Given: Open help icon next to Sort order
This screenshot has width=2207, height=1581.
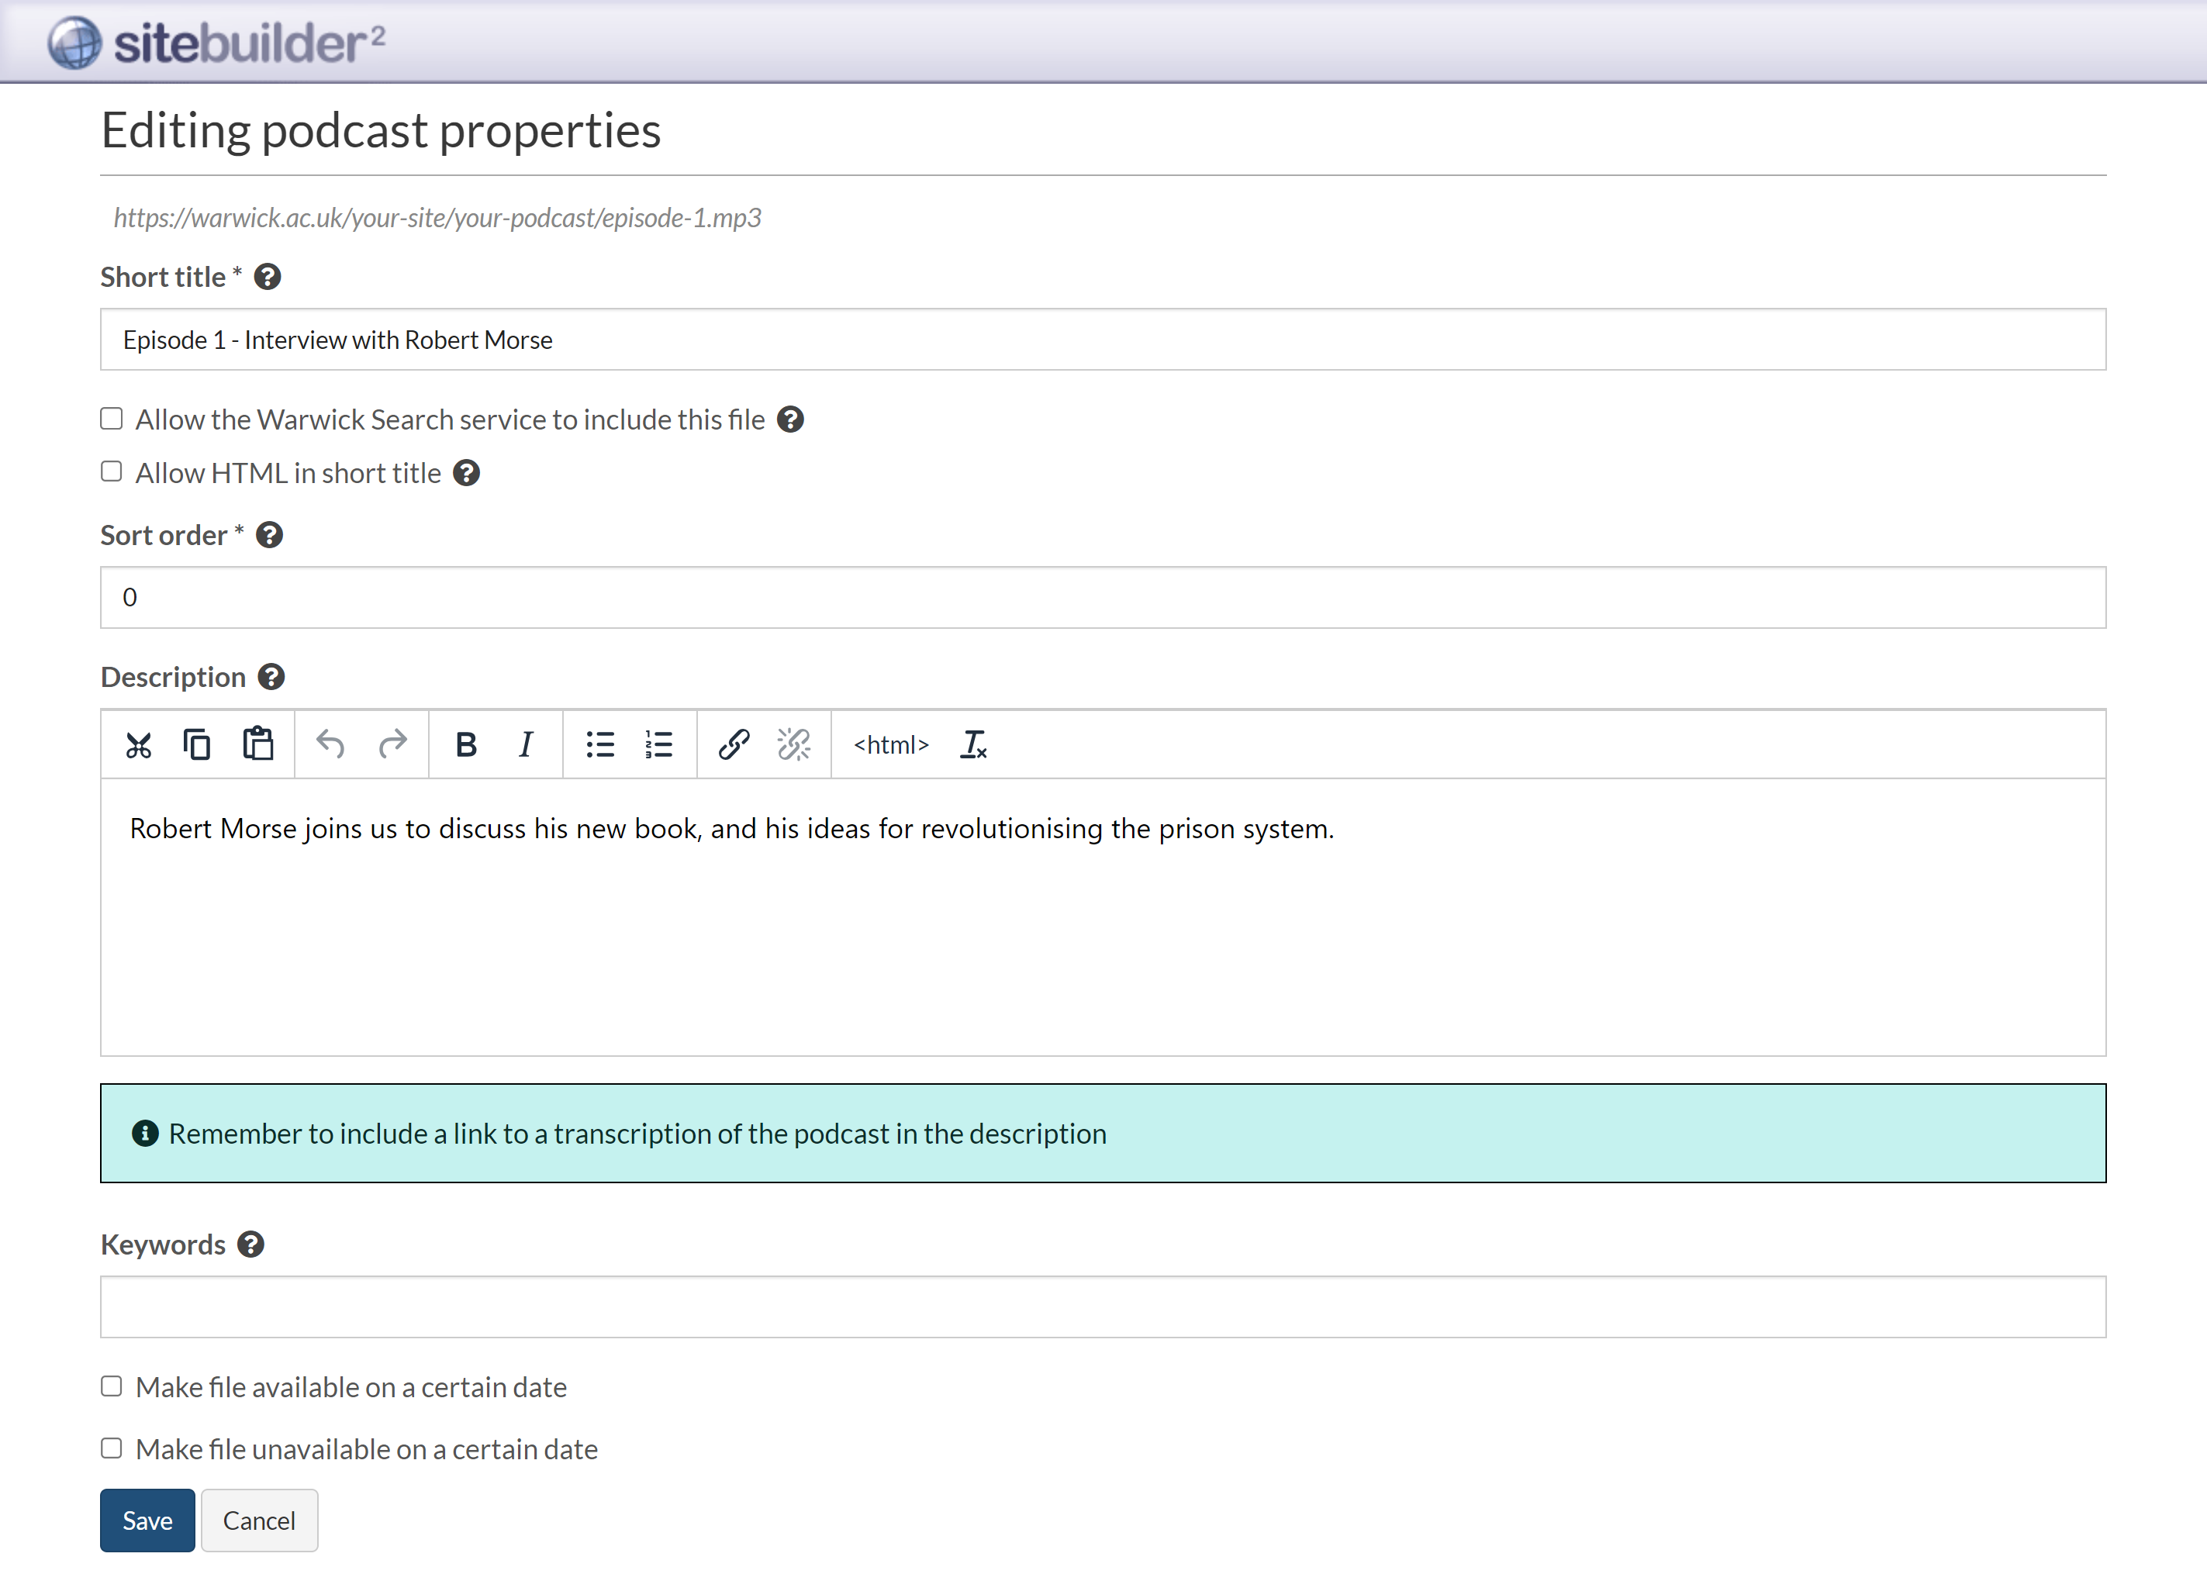Looking at the screenshot, I should pyautogui.click(x=270, y=535).
